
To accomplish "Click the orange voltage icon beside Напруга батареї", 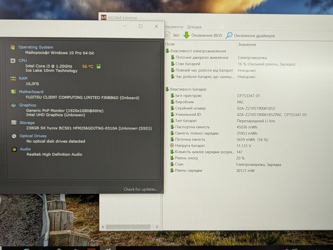I will click(172, 145).
